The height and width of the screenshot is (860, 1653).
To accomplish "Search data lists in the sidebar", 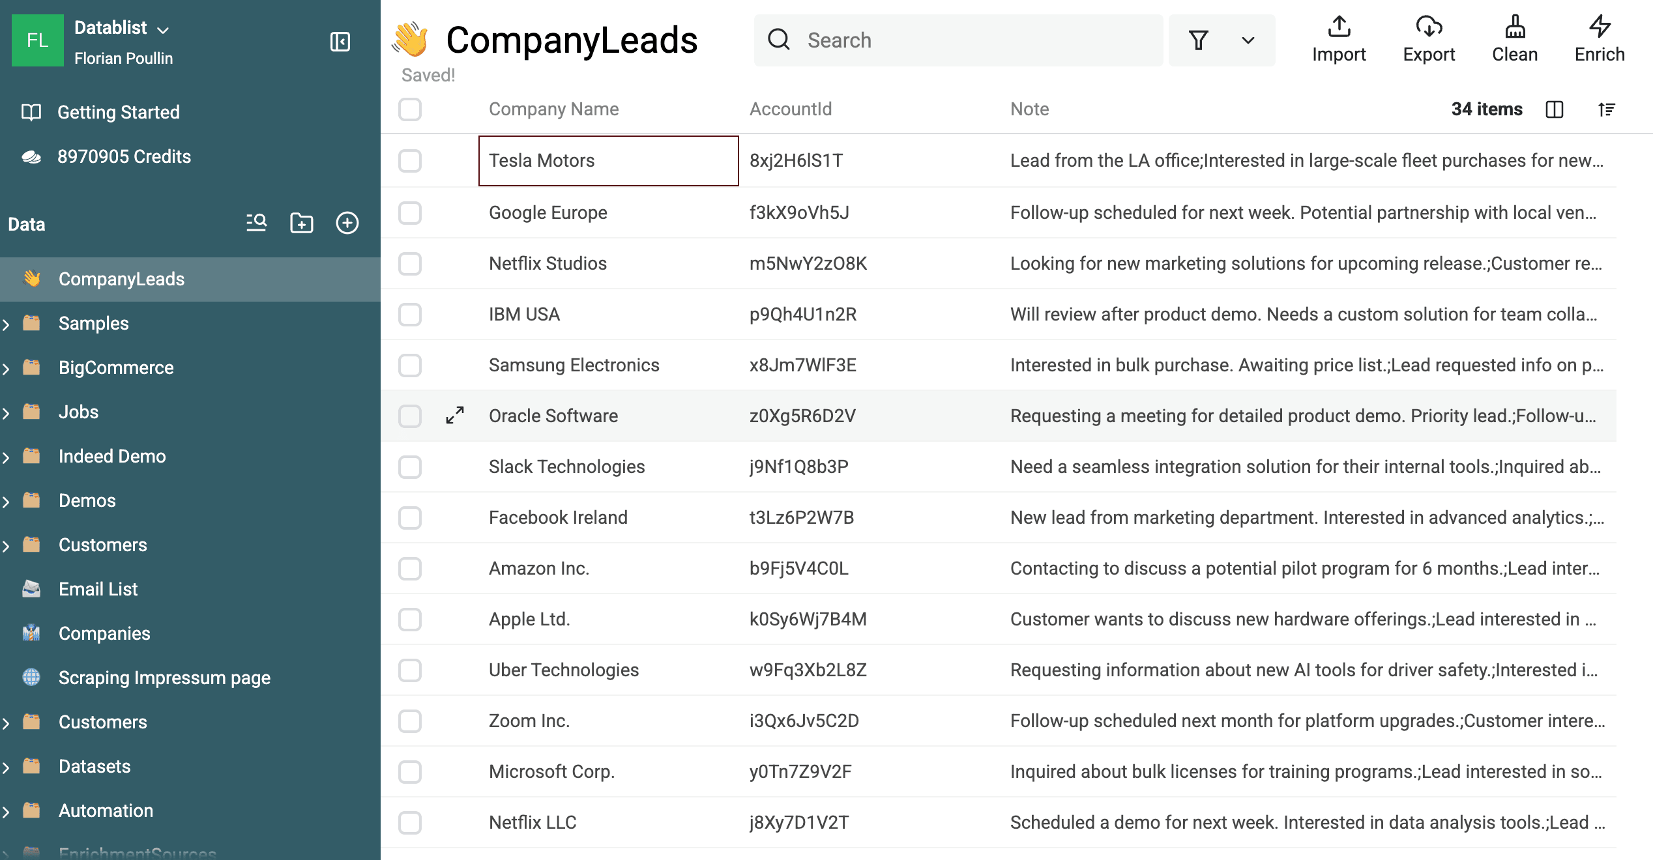I will point(257,222).
